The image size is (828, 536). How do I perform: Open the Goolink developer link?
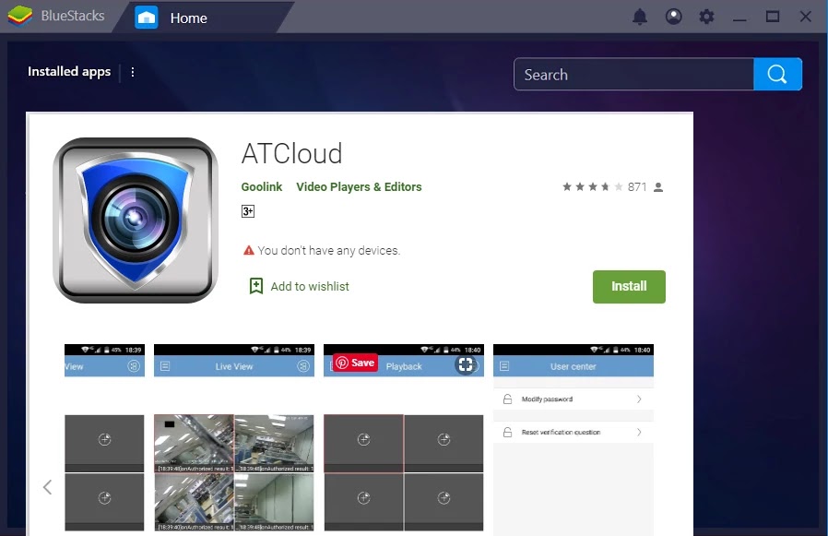coord(261,186)
